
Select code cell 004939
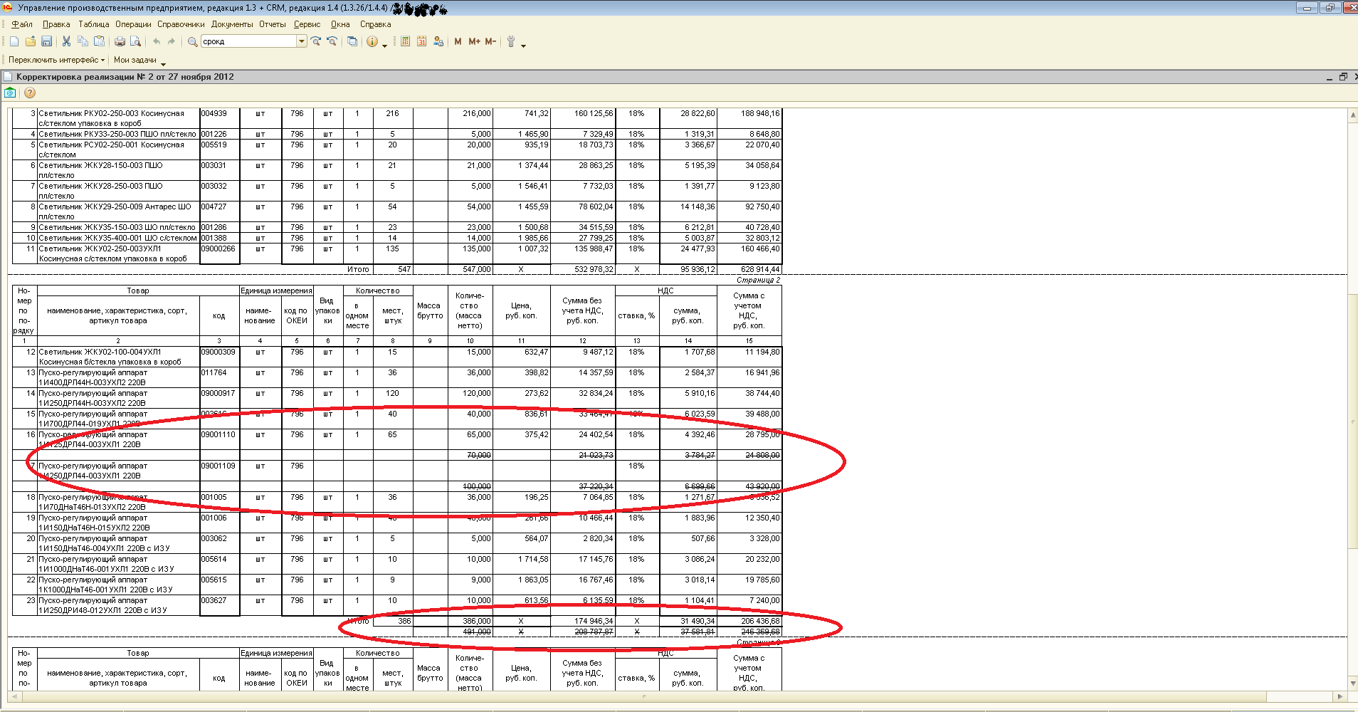pos(219,118)
